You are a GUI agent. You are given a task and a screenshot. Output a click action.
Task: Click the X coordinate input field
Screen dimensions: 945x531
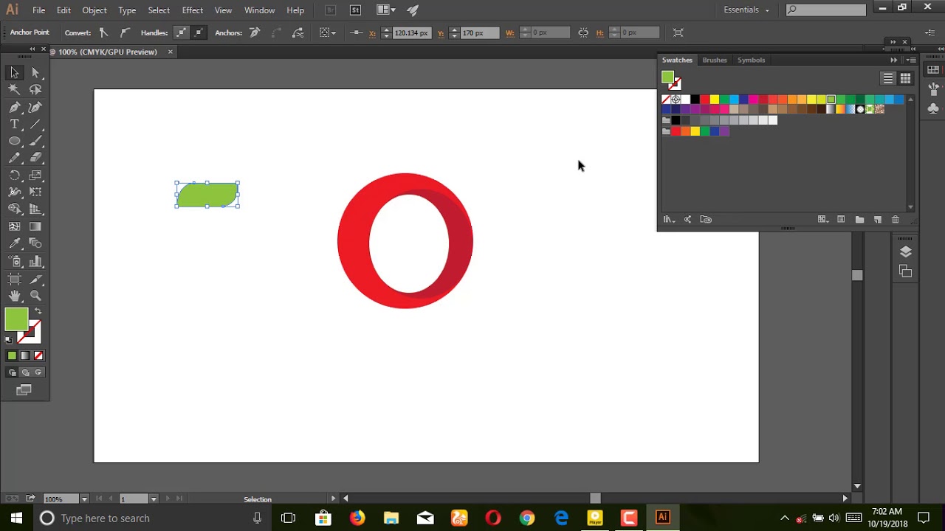(411, 32)
